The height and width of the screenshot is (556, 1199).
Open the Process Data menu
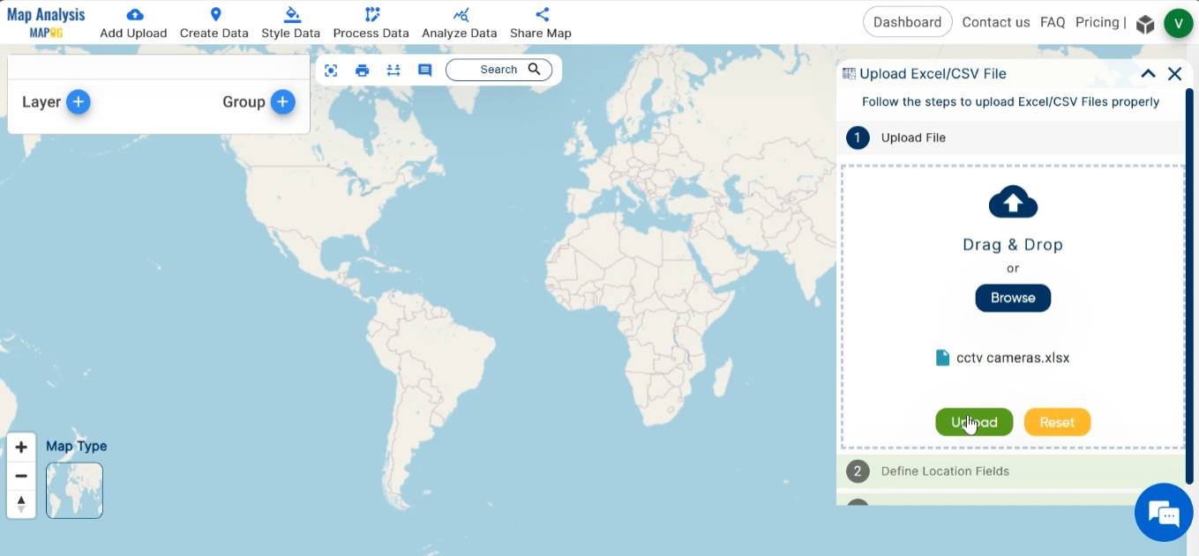[x=371, y=22]
